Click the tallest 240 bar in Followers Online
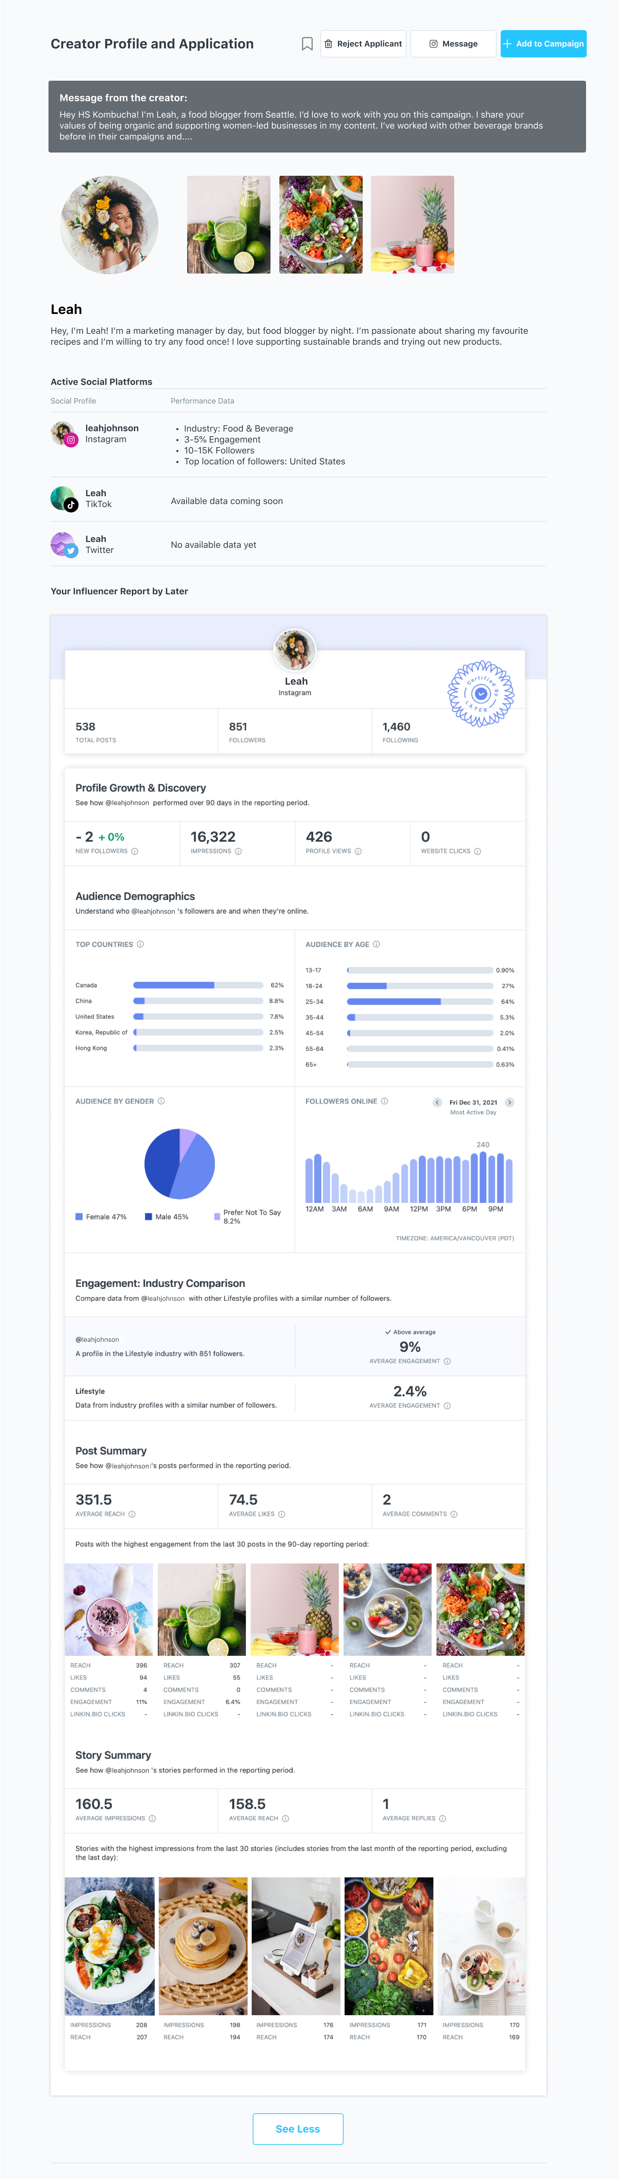Image resolution: width=640 pixels, height=2179 pixels. click(483, 1177)
